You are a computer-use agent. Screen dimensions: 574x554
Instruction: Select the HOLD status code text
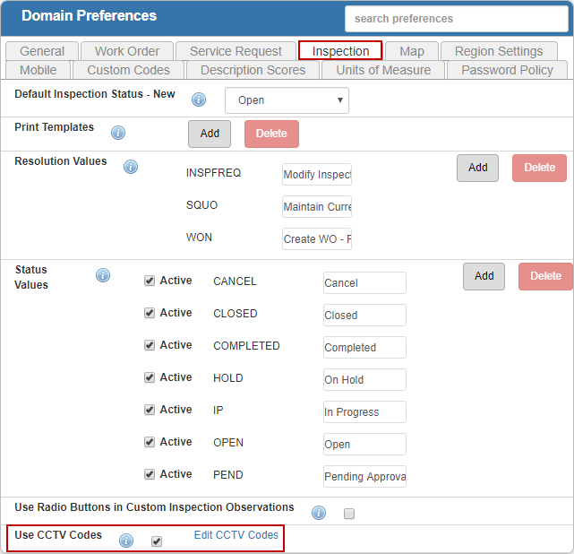coord(228,377)
